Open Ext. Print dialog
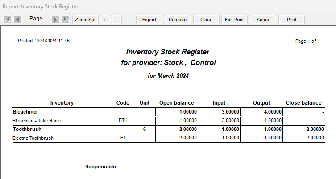 coord(234,20)
